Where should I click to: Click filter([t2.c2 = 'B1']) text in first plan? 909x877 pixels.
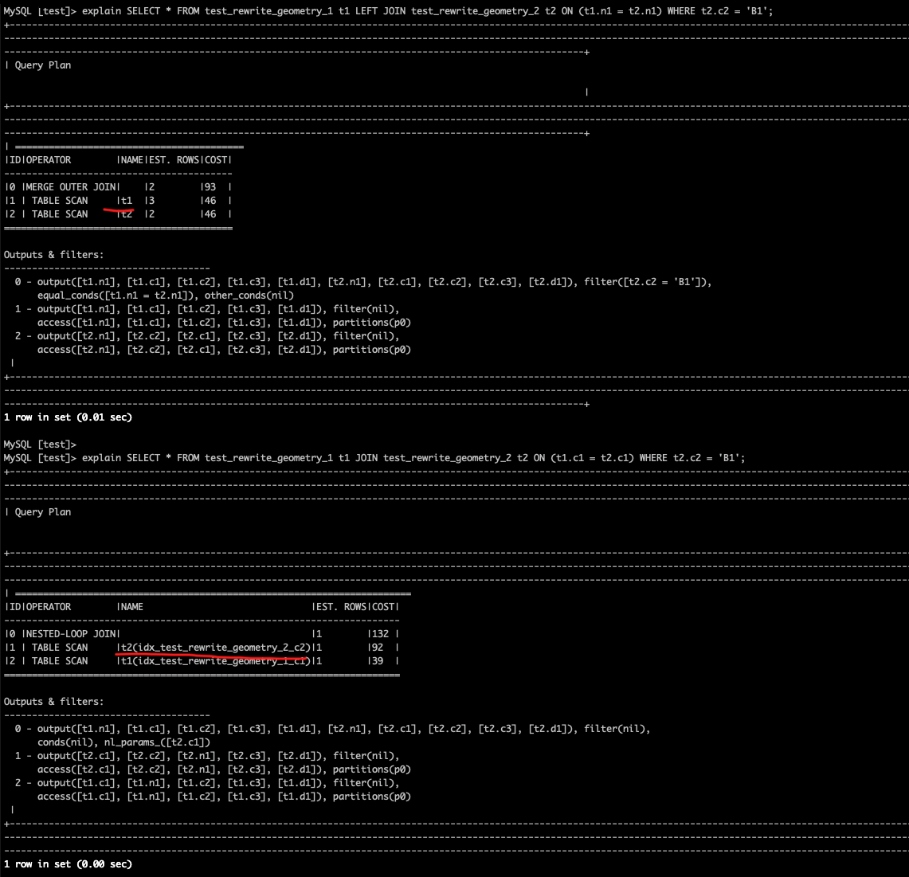[647, 282]
